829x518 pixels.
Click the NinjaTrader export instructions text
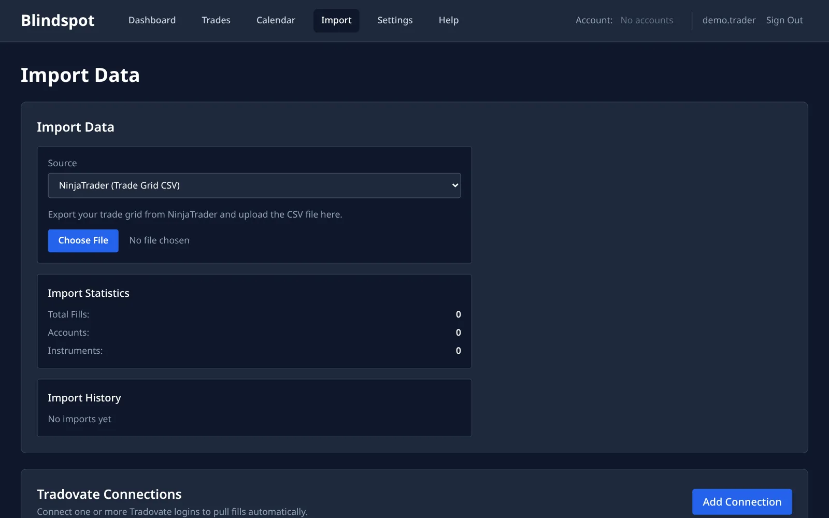[x=195, y=214]
